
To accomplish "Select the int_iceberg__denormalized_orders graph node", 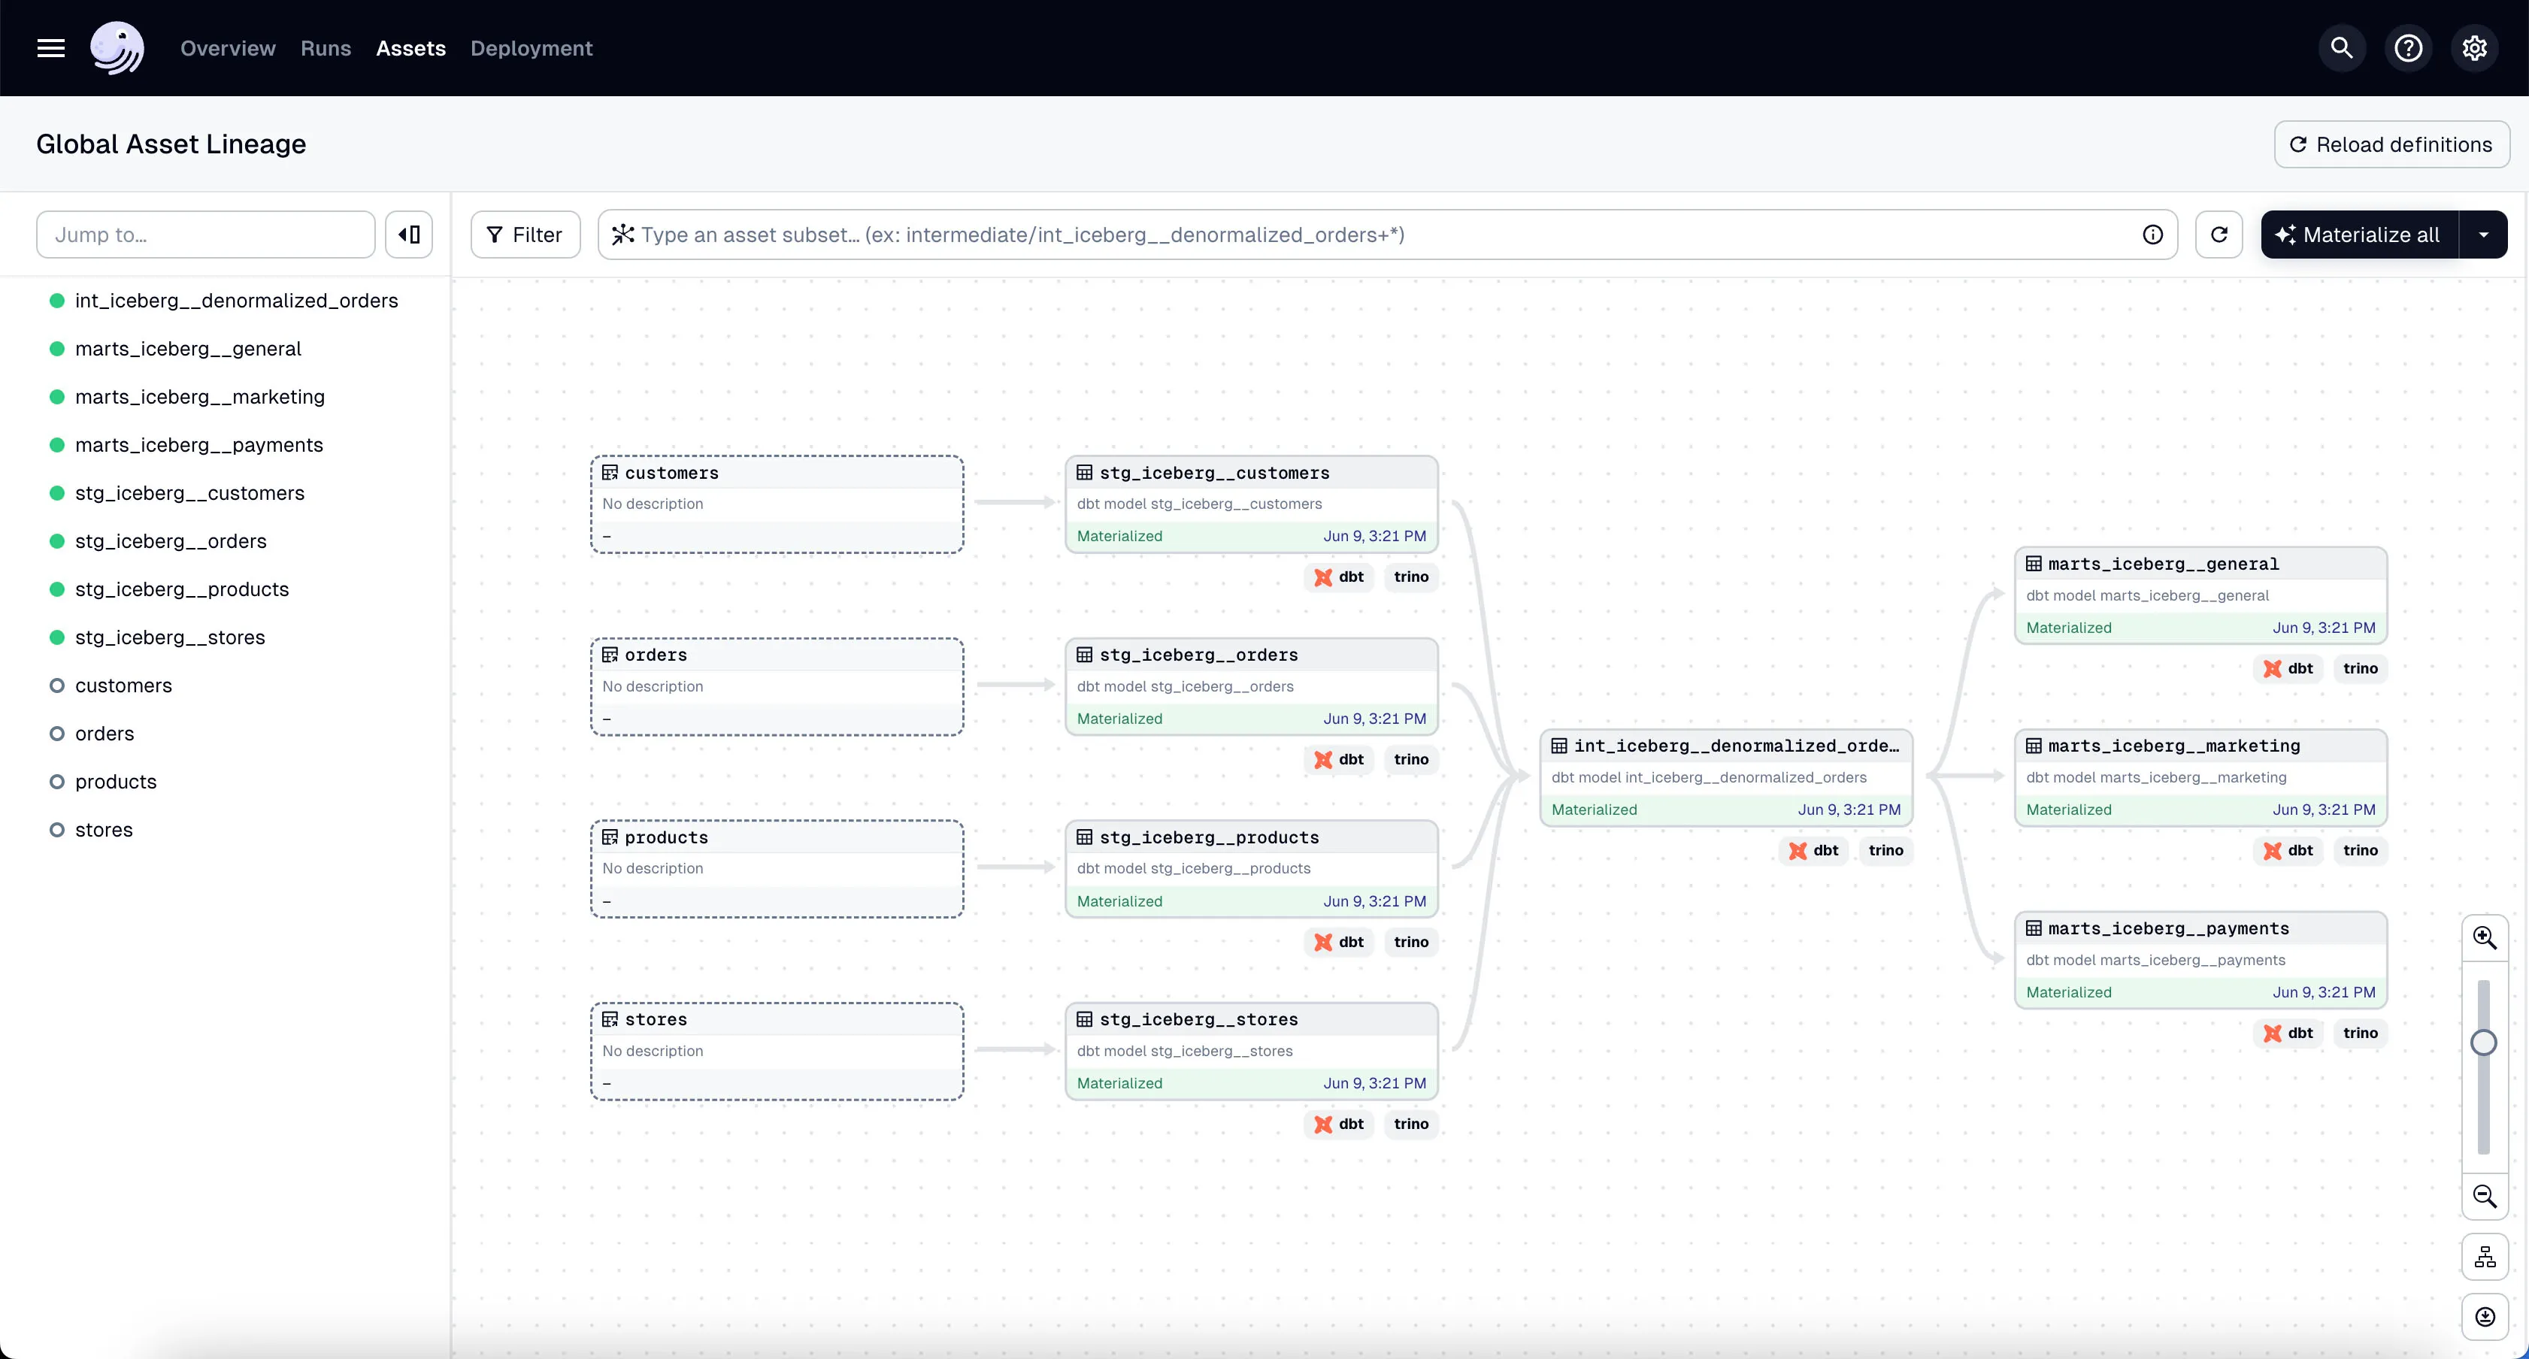I will point(1726,778).
